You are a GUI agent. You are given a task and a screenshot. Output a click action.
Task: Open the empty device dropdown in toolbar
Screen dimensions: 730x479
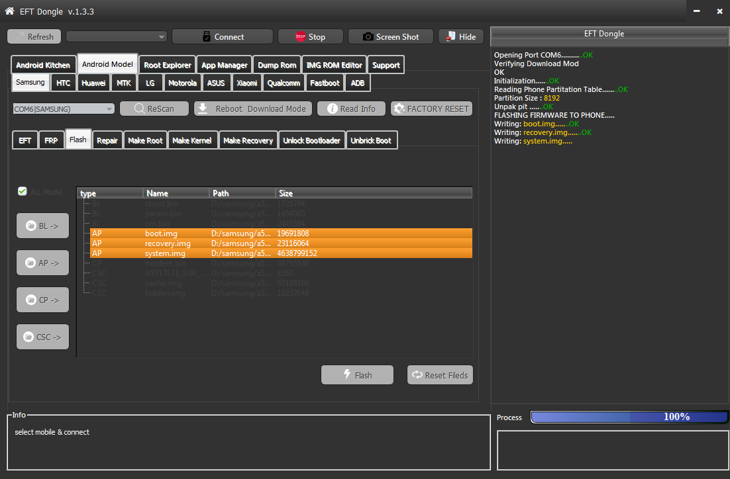tap(117, 37)
